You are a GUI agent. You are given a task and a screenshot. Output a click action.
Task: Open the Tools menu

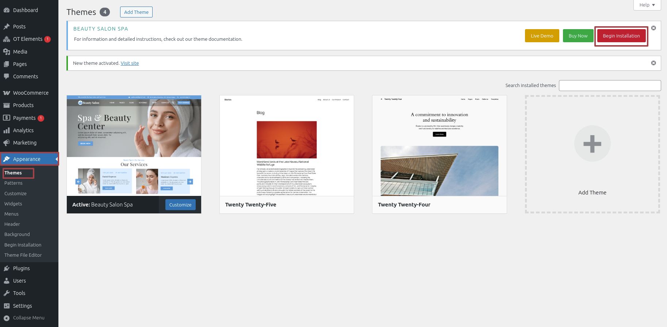click(29, 293)
